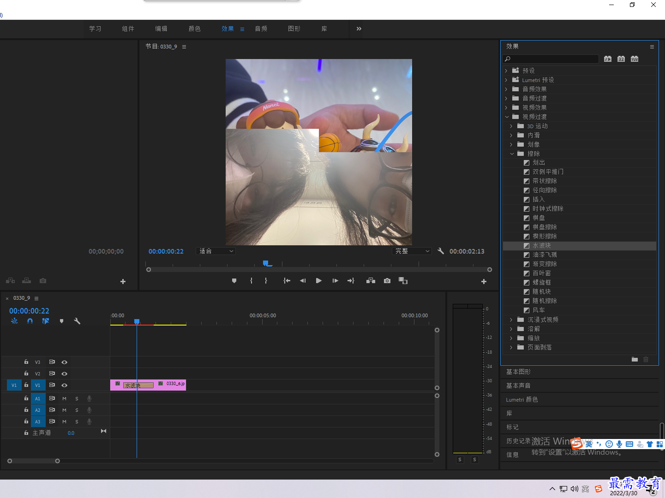This screenshot has height=498, width=665.
Task: Expand the 预设 folder
Action: point(506,71)
